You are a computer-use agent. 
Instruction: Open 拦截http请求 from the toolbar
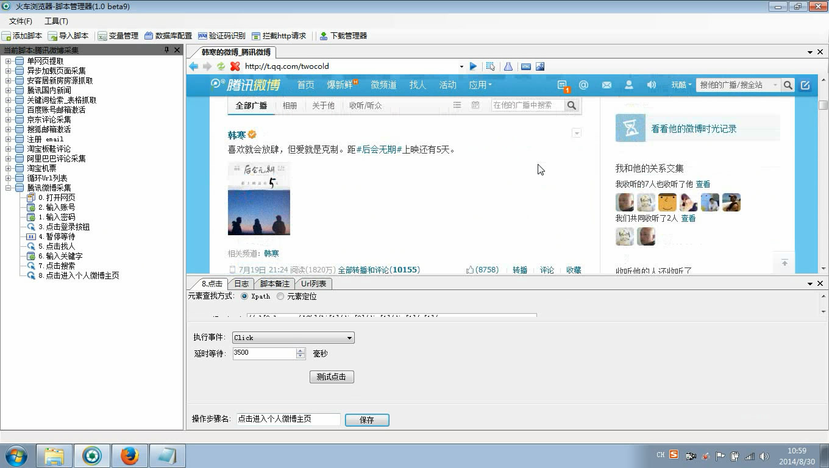click(279, 36)
